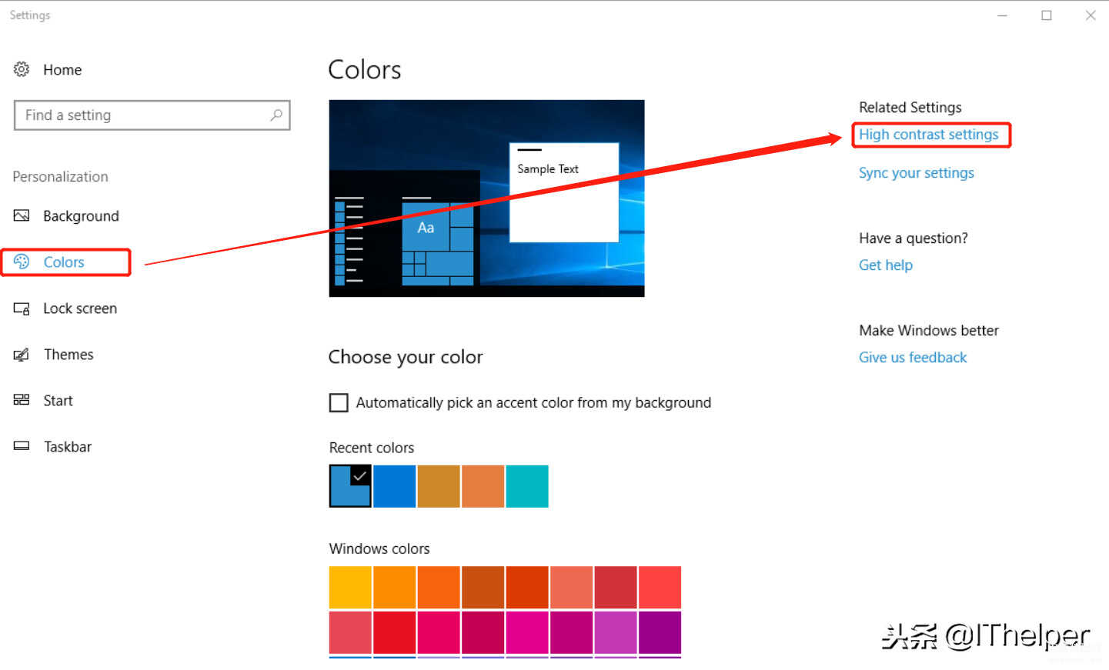Click the search magnifier icon
Screen dimensions: 1109x670
pyautogui.click(x=276, y=115)
